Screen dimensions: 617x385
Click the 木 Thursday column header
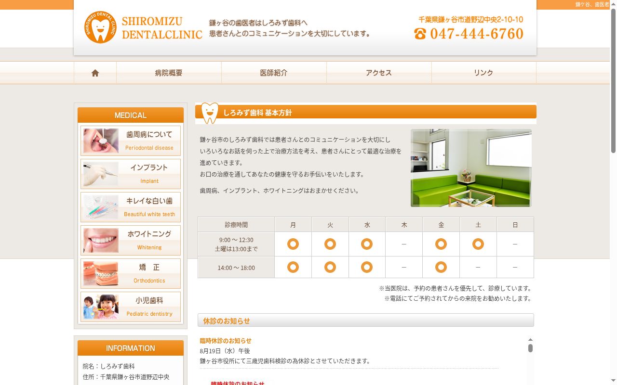click(404, 225)
